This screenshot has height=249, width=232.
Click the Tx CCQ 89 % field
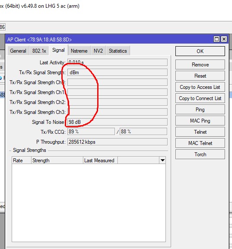click(x=91, y=132)
